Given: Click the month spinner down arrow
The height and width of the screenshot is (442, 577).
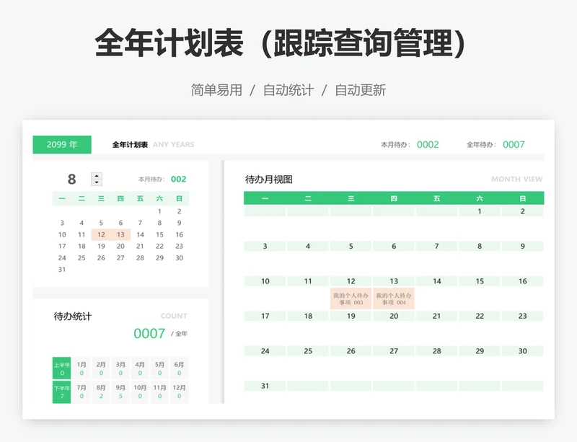Looking at the screenshot, I should pos(97,182).
